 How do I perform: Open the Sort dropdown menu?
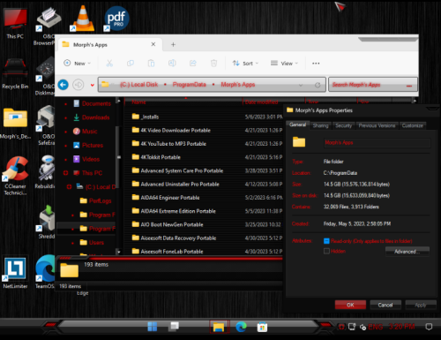point(245,64)
